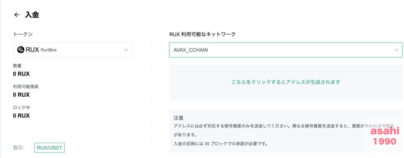Click the RUX 利用可能なネットワーク label

tap(202, 34)
